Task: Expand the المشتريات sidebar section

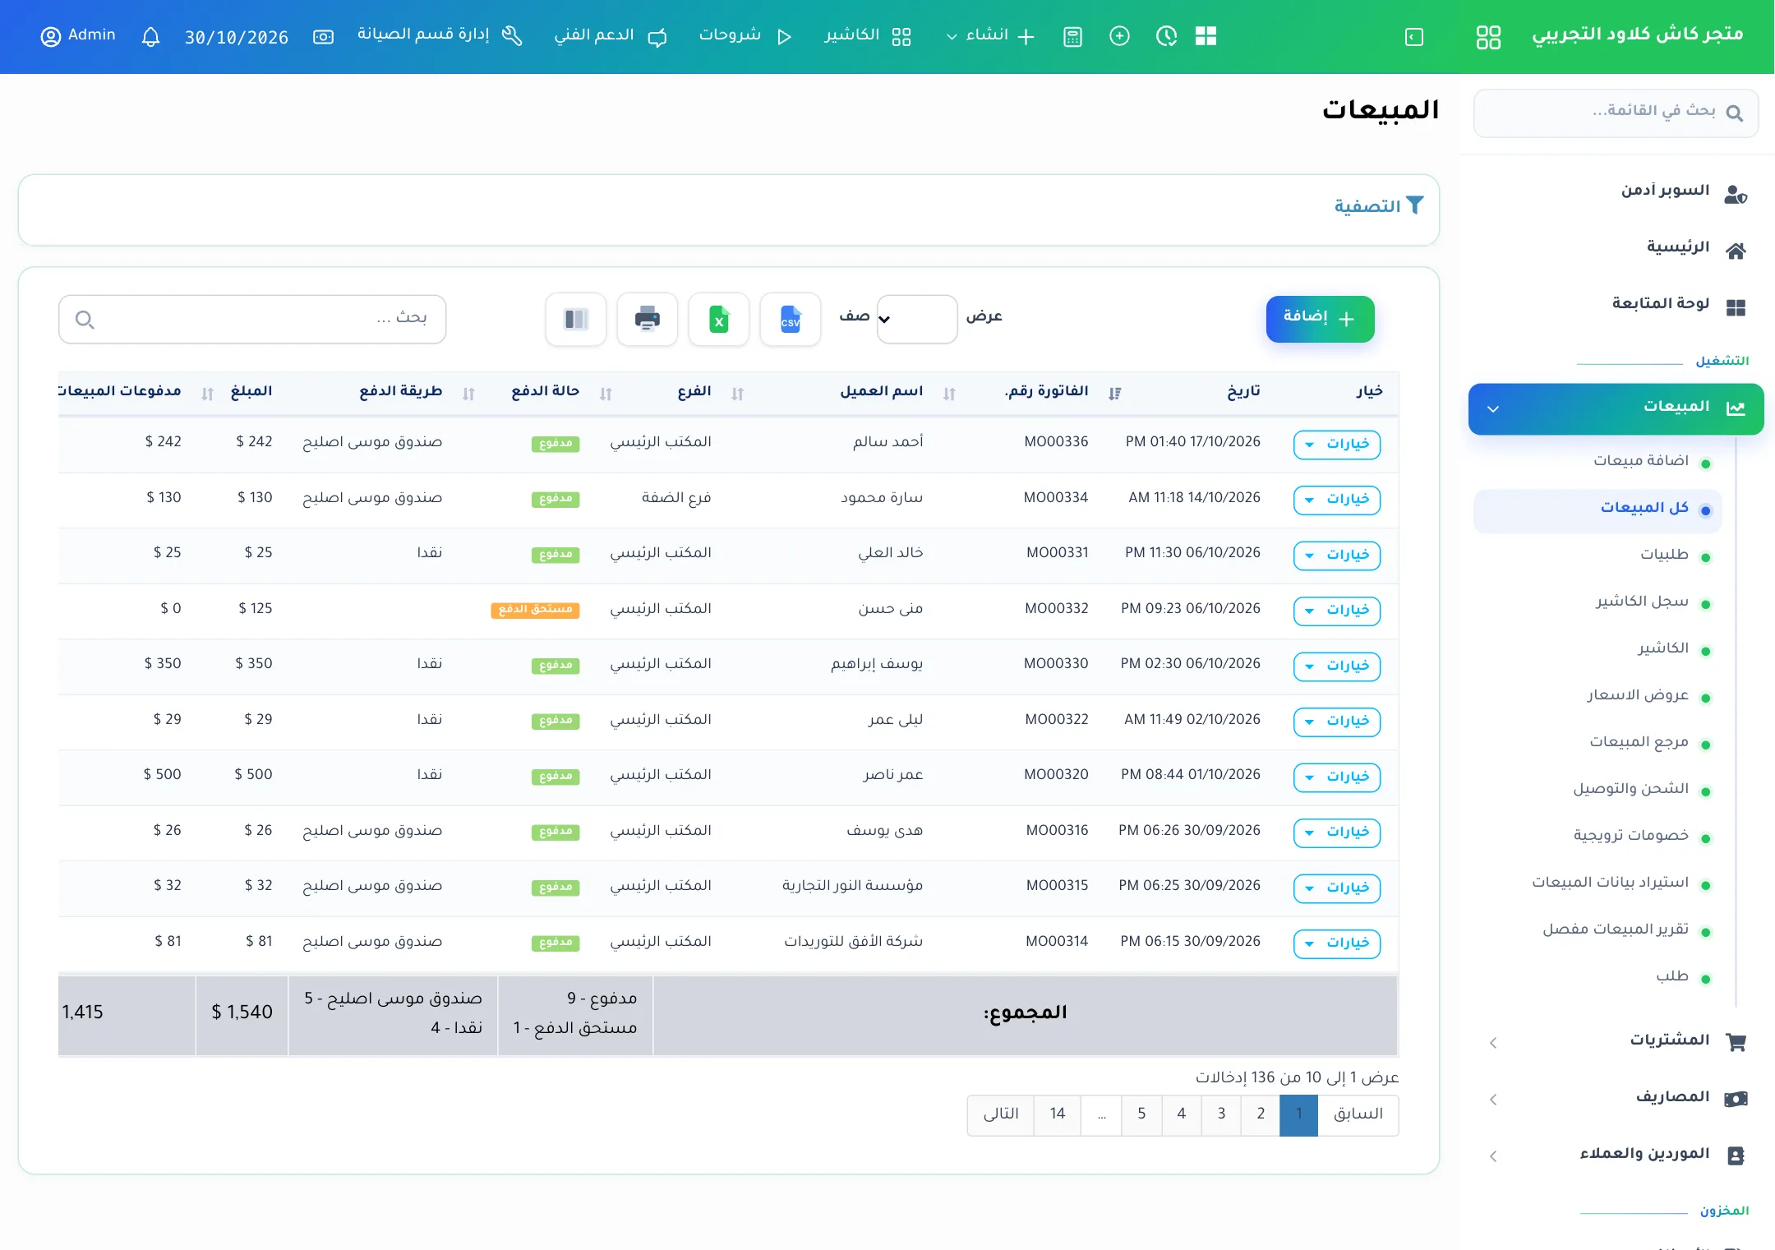Action: click(x=1616, y=1041)
